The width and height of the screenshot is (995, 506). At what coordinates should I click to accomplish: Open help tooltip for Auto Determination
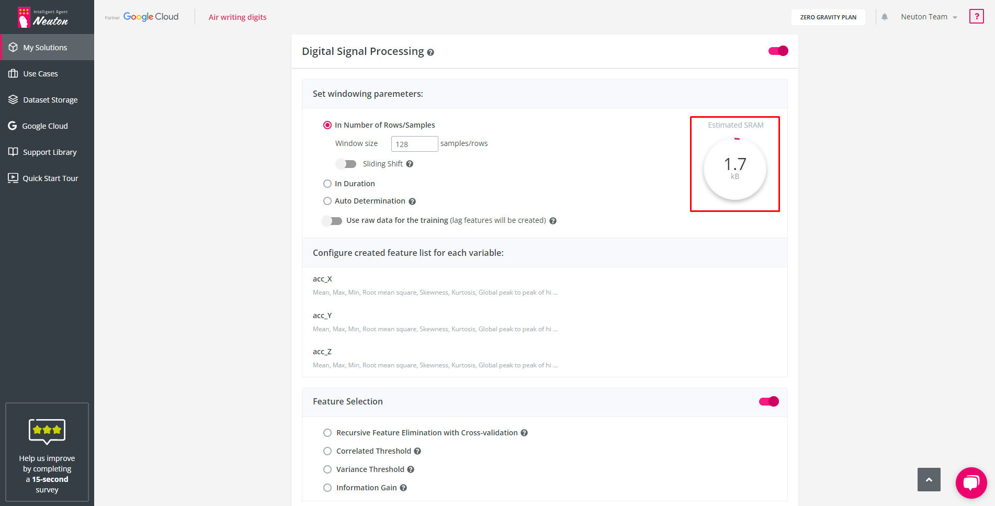click(412, 201)
